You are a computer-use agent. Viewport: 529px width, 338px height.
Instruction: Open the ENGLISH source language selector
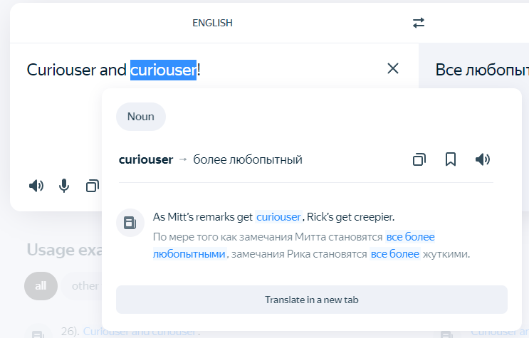tap(212, 23)
